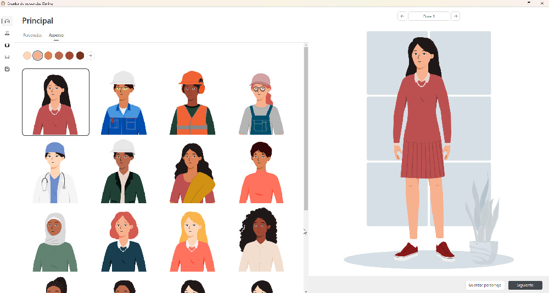Pick the fourth medium brown skin swatch
This screenshot has height=293, width=549.
point(59,55)
